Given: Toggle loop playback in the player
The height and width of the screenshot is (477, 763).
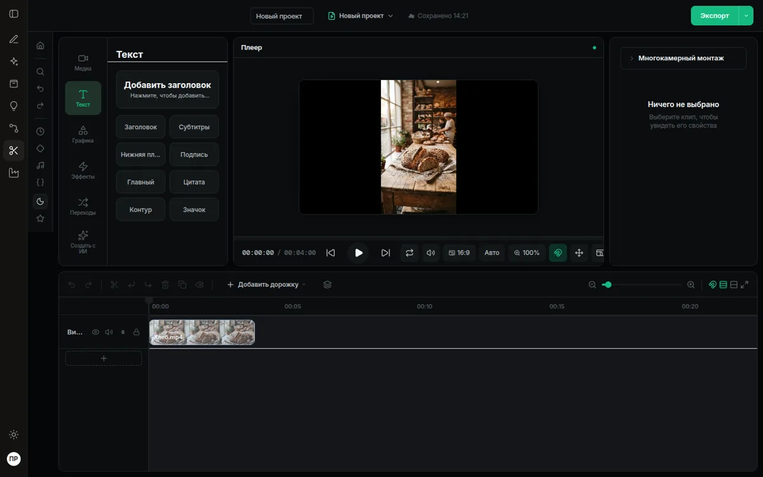Looking at the screenshot, I should pyautogui.click(x=409, y=252).
